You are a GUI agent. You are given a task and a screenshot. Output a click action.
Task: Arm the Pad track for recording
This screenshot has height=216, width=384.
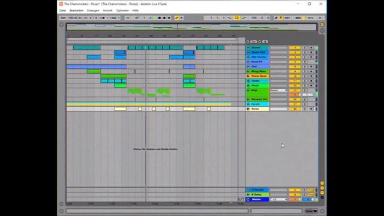click(x=311, y=67)
